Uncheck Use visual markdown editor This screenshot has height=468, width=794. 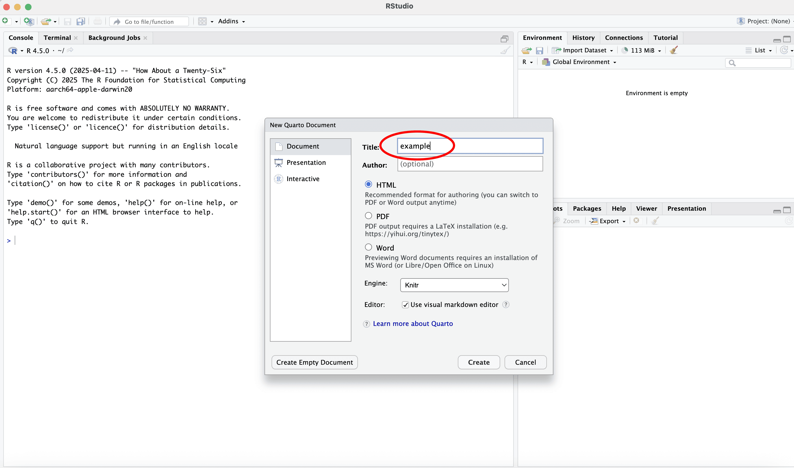pyautogui.click(x=405, y=305)
